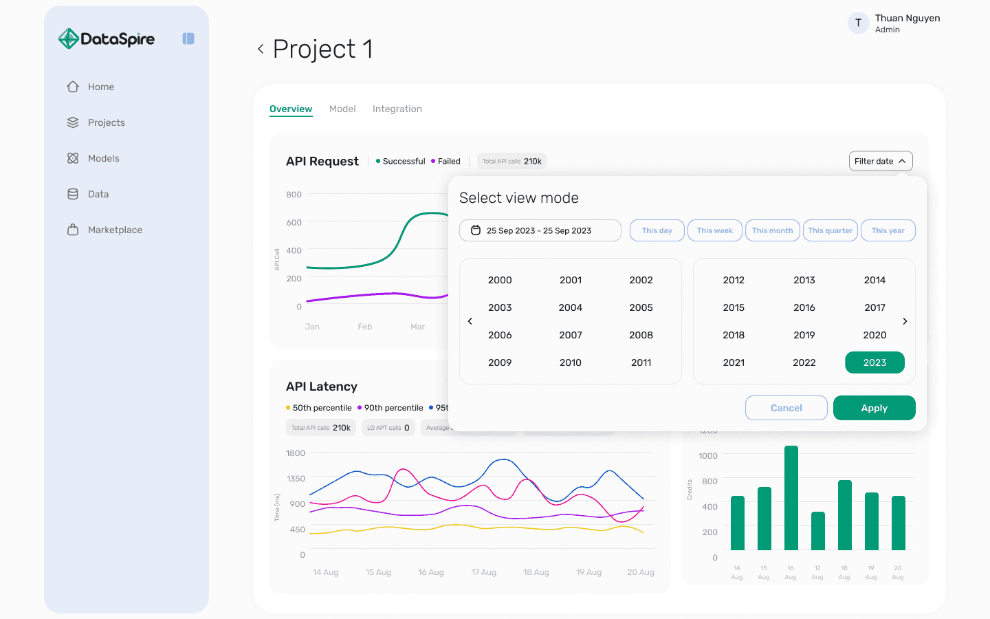
Task: Select year 2006
Action: [500, 335]
